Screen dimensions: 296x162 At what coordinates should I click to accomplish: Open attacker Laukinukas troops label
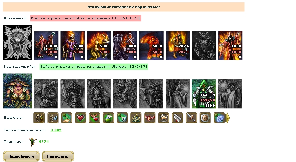coord(86,18)
